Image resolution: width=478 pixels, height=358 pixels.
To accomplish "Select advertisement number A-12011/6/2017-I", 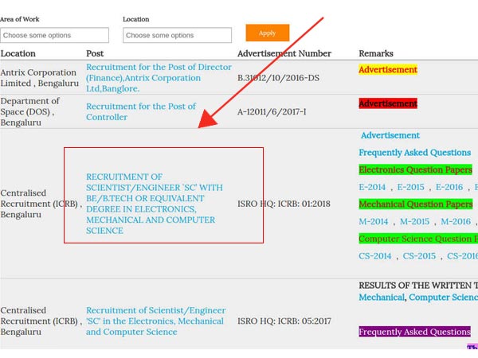I will (x=272, y=111).
